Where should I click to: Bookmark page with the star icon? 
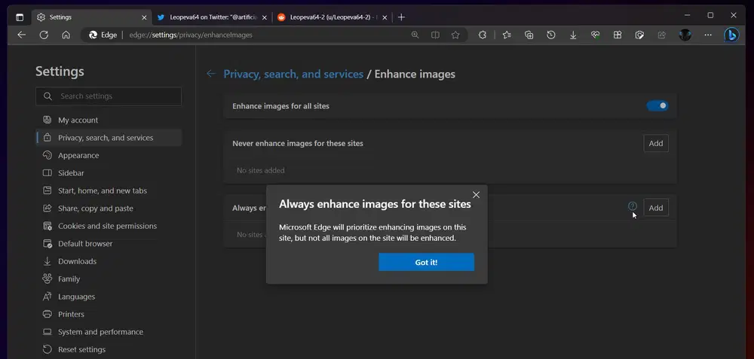pyautogui.click(x=455, y=35)
